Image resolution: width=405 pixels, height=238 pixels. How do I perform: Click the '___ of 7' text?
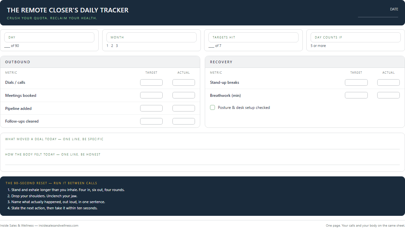(215, 46)
